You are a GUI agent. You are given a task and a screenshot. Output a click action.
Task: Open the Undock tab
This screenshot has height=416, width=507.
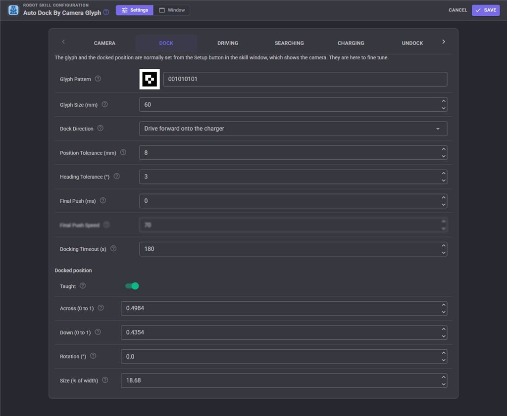click(412, 43)
